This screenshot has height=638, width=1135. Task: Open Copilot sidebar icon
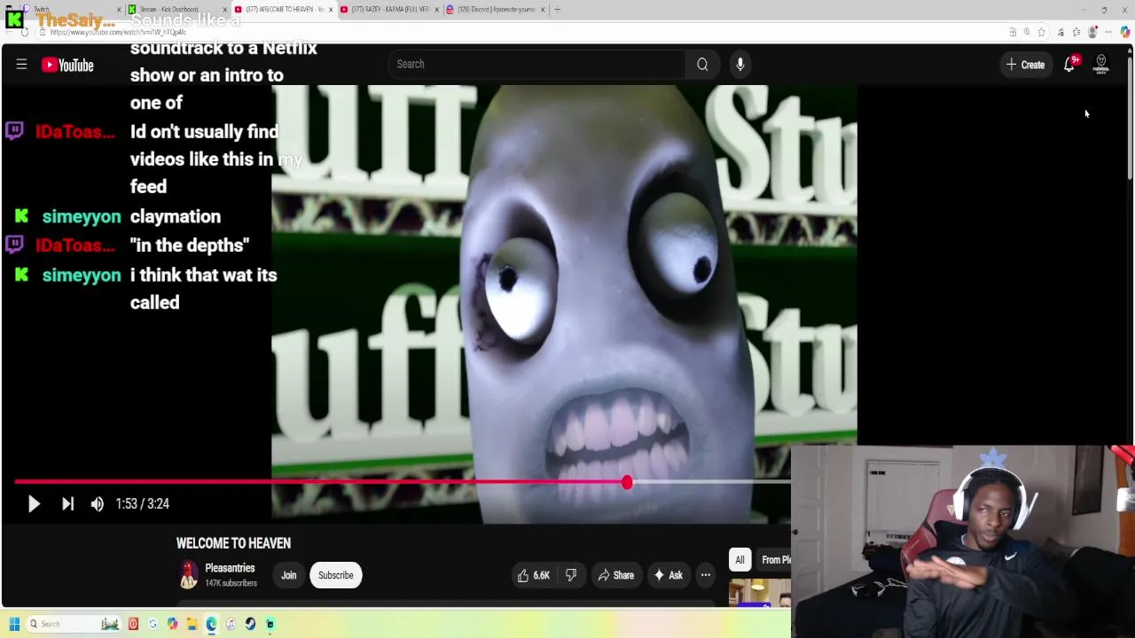[x=1125, y=32]
